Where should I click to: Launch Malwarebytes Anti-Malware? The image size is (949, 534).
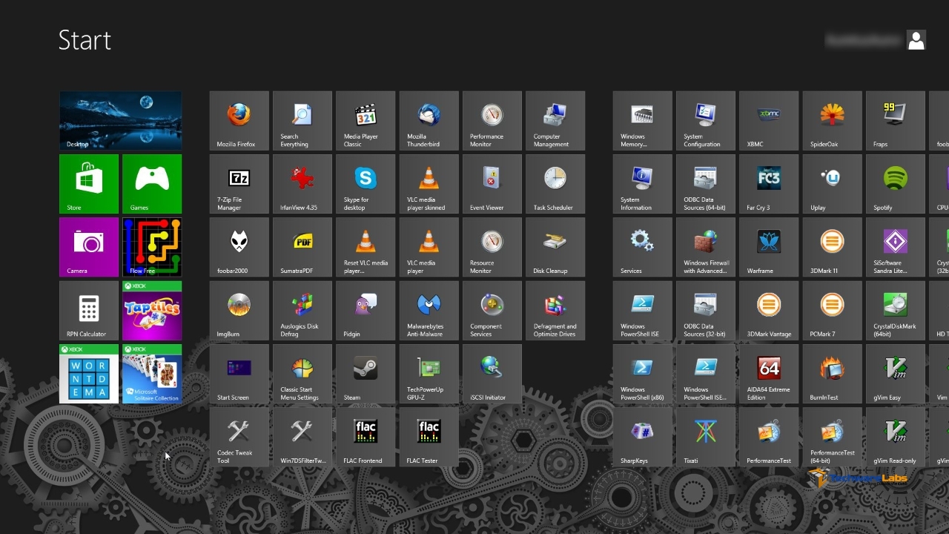click(429, 310)
